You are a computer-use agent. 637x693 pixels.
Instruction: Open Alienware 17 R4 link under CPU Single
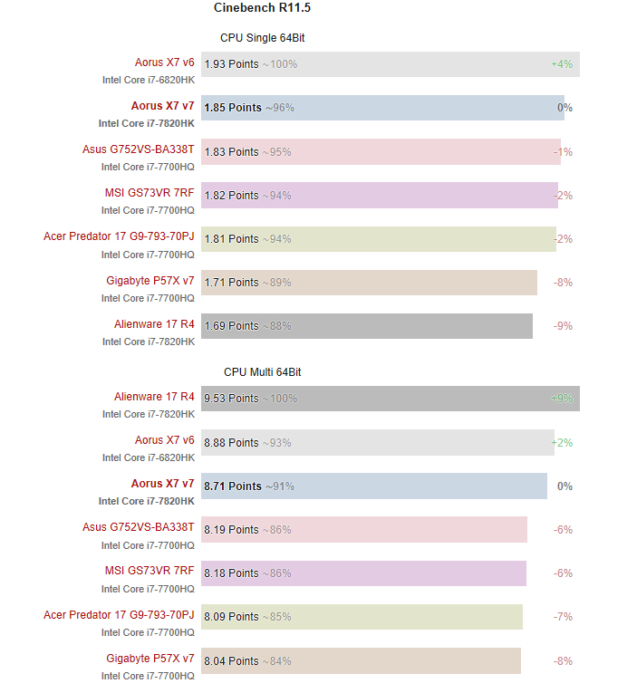pos(154,323)
